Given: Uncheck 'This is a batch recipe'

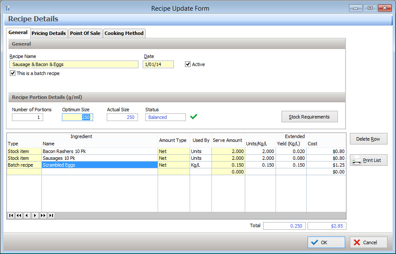Looking at the screenshot, I should (x=12, y=73).
